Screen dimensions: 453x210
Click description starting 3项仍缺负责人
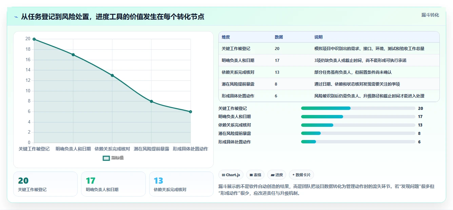(360, 61)
